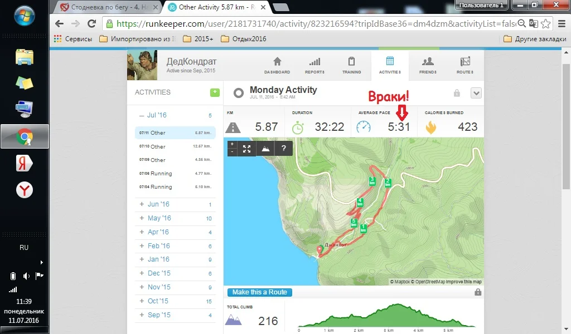This screenshot has height=334, width=571.
Task: Open the activity options dropdown arrow
Action: (476, 93)
